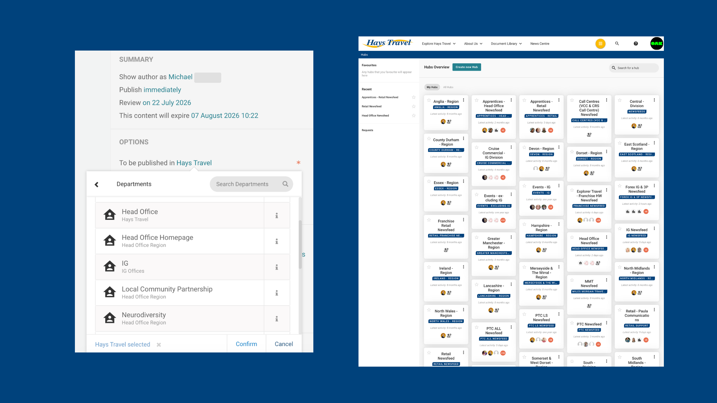The image size is (717, 403).
Task: Open options menu for Events - IG hub
Action: tap(559, 186)
